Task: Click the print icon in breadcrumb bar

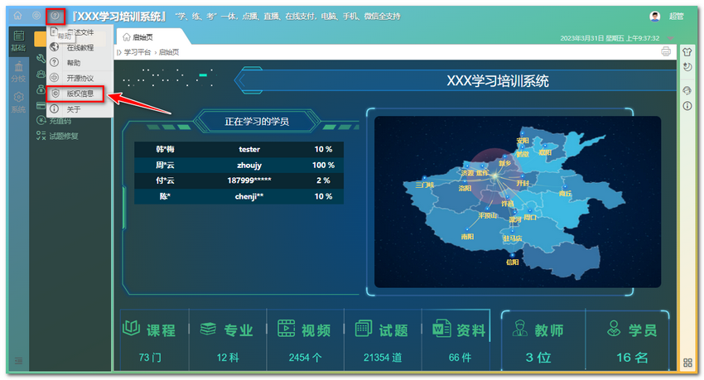Action: click(666, 51)
